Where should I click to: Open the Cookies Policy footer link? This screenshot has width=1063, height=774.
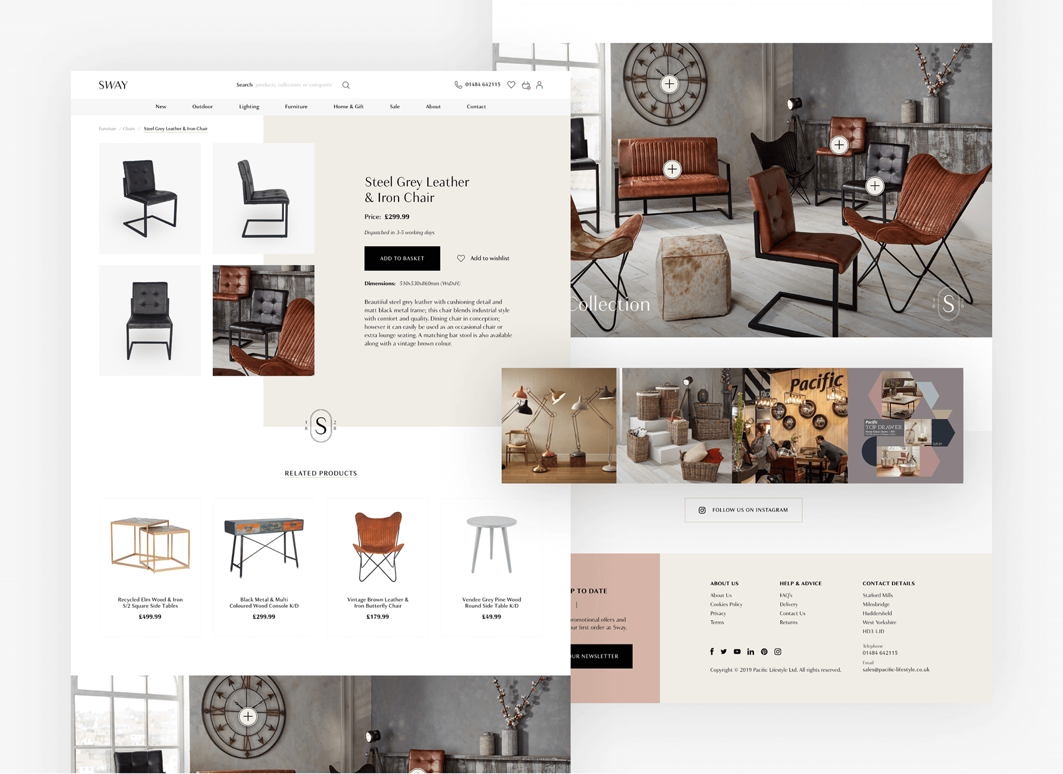[x=726, y=604]
